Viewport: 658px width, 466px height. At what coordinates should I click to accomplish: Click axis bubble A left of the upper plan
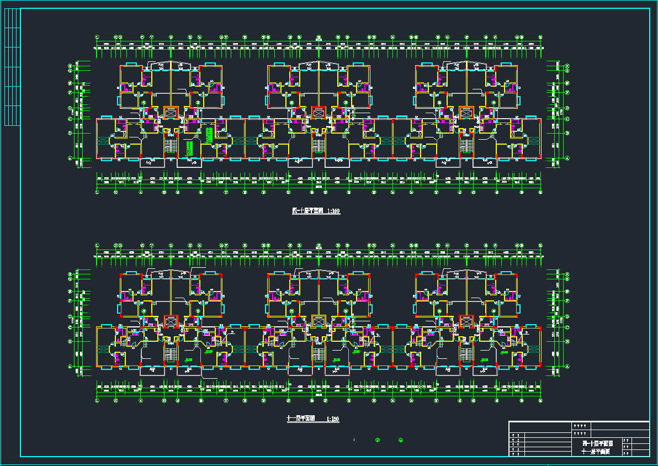(70, 158)
